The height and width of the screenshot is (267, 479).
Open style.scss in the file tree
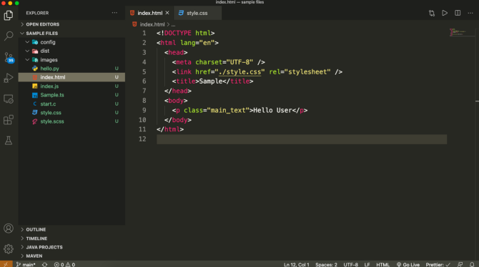[52, 121]
